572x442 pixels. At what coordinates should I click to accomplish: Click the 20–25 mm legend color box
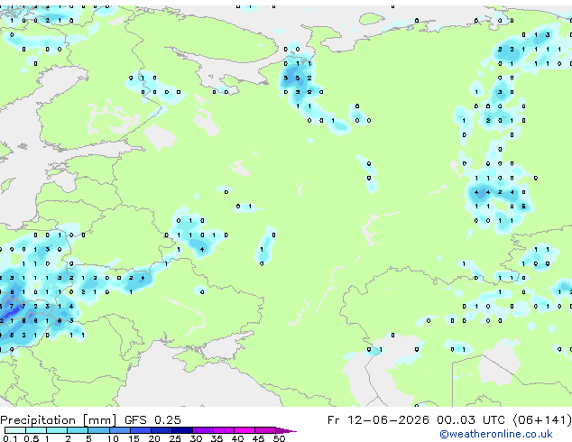(x=161, y=430)
